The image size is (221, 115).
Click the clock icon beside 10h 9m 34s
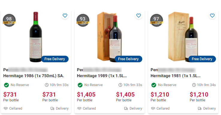pyautogui.click(x=194, y=85)
